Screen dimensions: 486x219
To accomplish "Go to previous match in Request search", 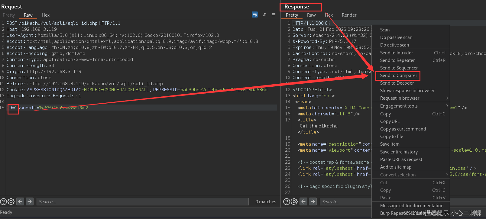I will coord(20,201).
